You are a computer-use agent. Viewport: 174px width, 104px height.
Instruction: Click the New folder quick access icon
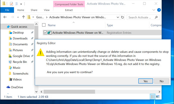click(x=16, y=4)
